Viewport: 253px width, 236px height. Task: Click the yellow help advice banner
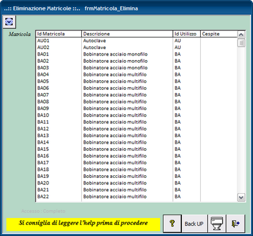(x=83, y=224)
